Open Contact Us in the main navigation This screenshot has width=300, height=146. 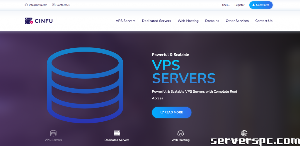point(264,21)
